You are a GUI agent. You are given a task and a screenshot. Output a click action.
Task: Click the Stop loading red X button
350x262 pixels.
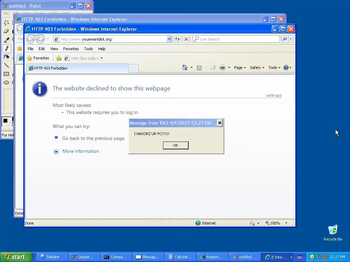[x=186, y=39]
